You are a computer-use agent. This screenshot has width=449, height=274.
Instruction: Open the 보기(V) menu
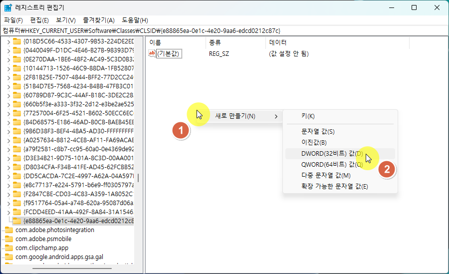[65, 20]
